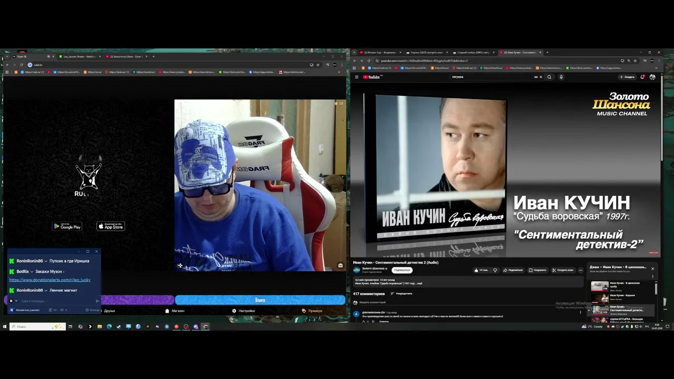Play Иван Кучин - В цинковом гробу thumbnail
This screenshot has height=379, width=674.
(x=600, y=286)
